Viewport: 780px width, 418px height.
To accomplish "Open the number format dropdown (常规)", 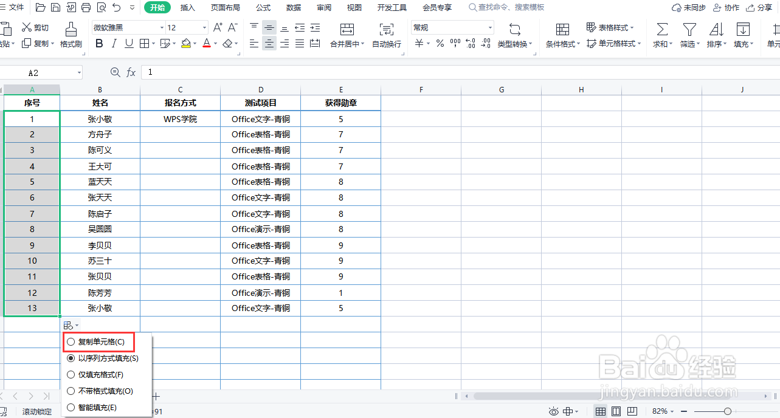I will [x=490, y=27].
